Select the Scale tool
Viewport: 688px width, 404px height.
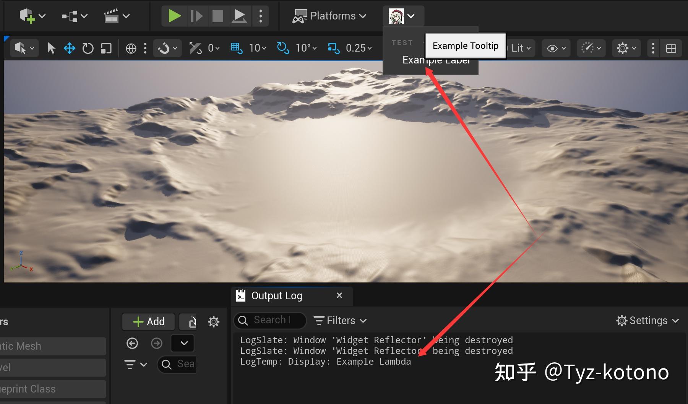[x=106, y=48]
